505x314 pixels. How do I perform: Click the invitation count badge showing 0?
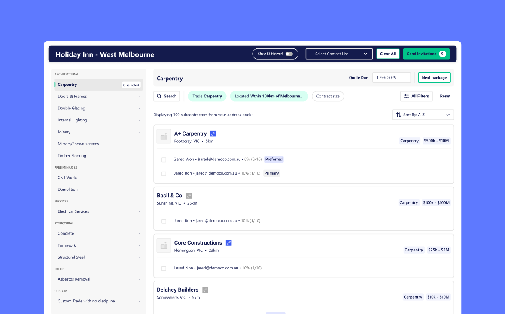click(442, 54)
